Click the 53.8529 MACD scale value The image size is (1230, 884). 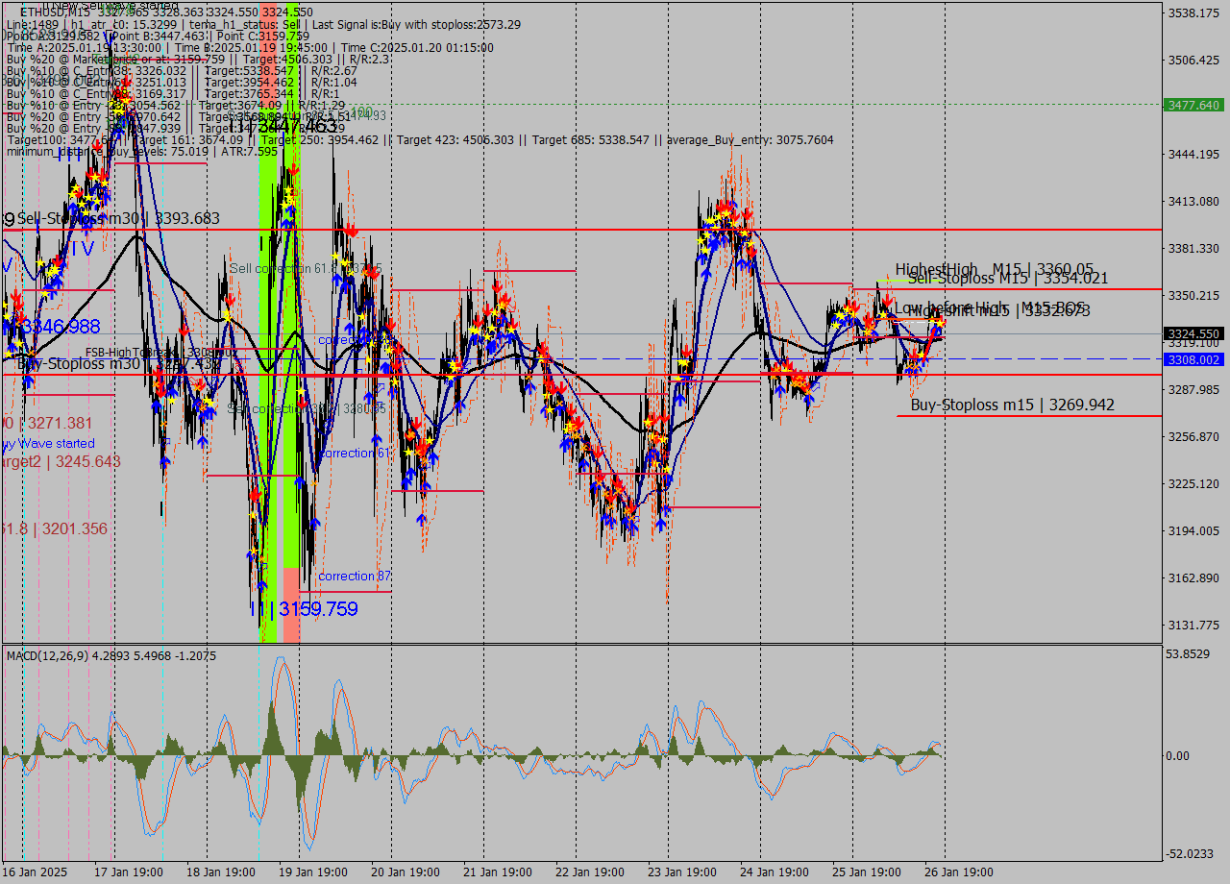[x=1188, y=653]
